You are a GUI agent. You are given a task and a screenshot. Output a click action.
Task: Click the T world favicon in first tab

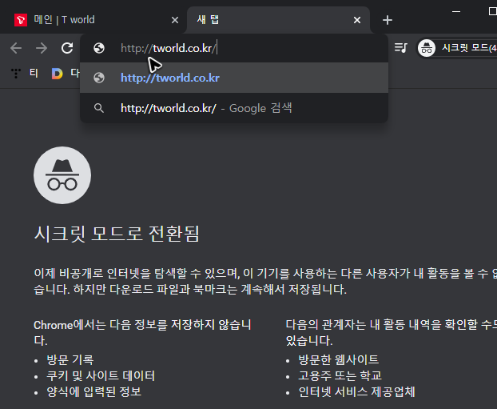pos(21,20)
